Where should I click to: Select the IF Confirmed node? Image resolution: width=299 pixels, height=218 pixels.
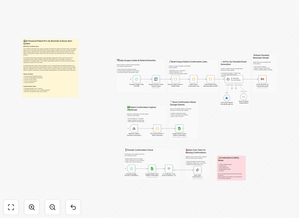[169, 169]
